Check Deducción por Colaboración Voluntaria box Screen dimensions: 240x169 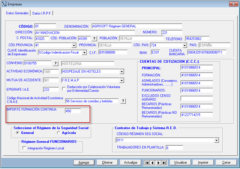(x=64, y=89)
